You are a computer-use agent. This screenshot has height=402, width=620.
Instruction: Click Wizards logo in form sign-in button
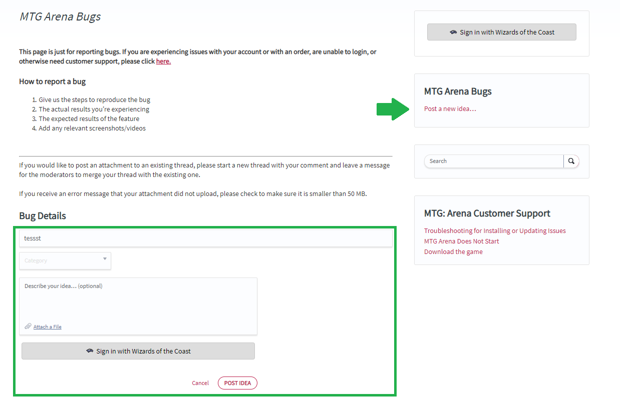(90, 351)
